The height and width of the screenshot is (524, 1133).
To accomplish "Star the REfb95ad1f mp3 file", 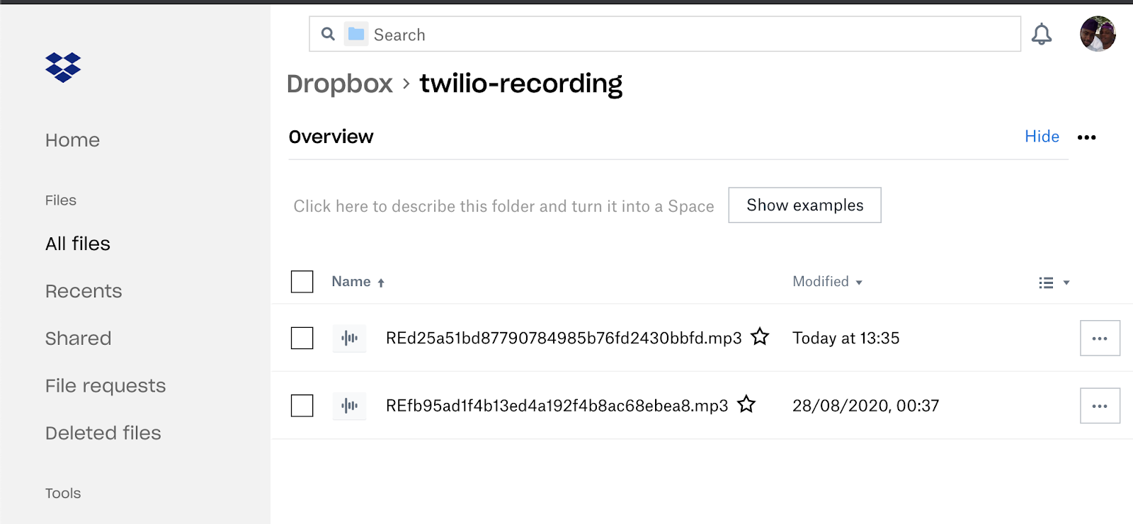I will (x=746, y=404).
